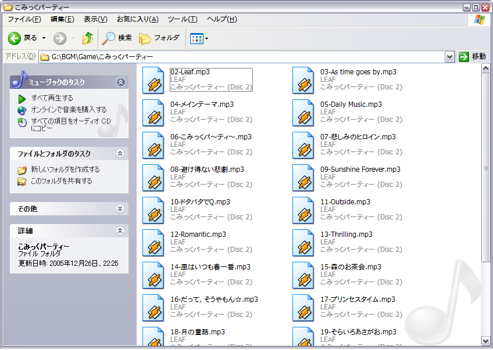The width and height of the screenshot is (493, 350).
Task: Click the green Back arrow button
Action: tap(15, 38)
